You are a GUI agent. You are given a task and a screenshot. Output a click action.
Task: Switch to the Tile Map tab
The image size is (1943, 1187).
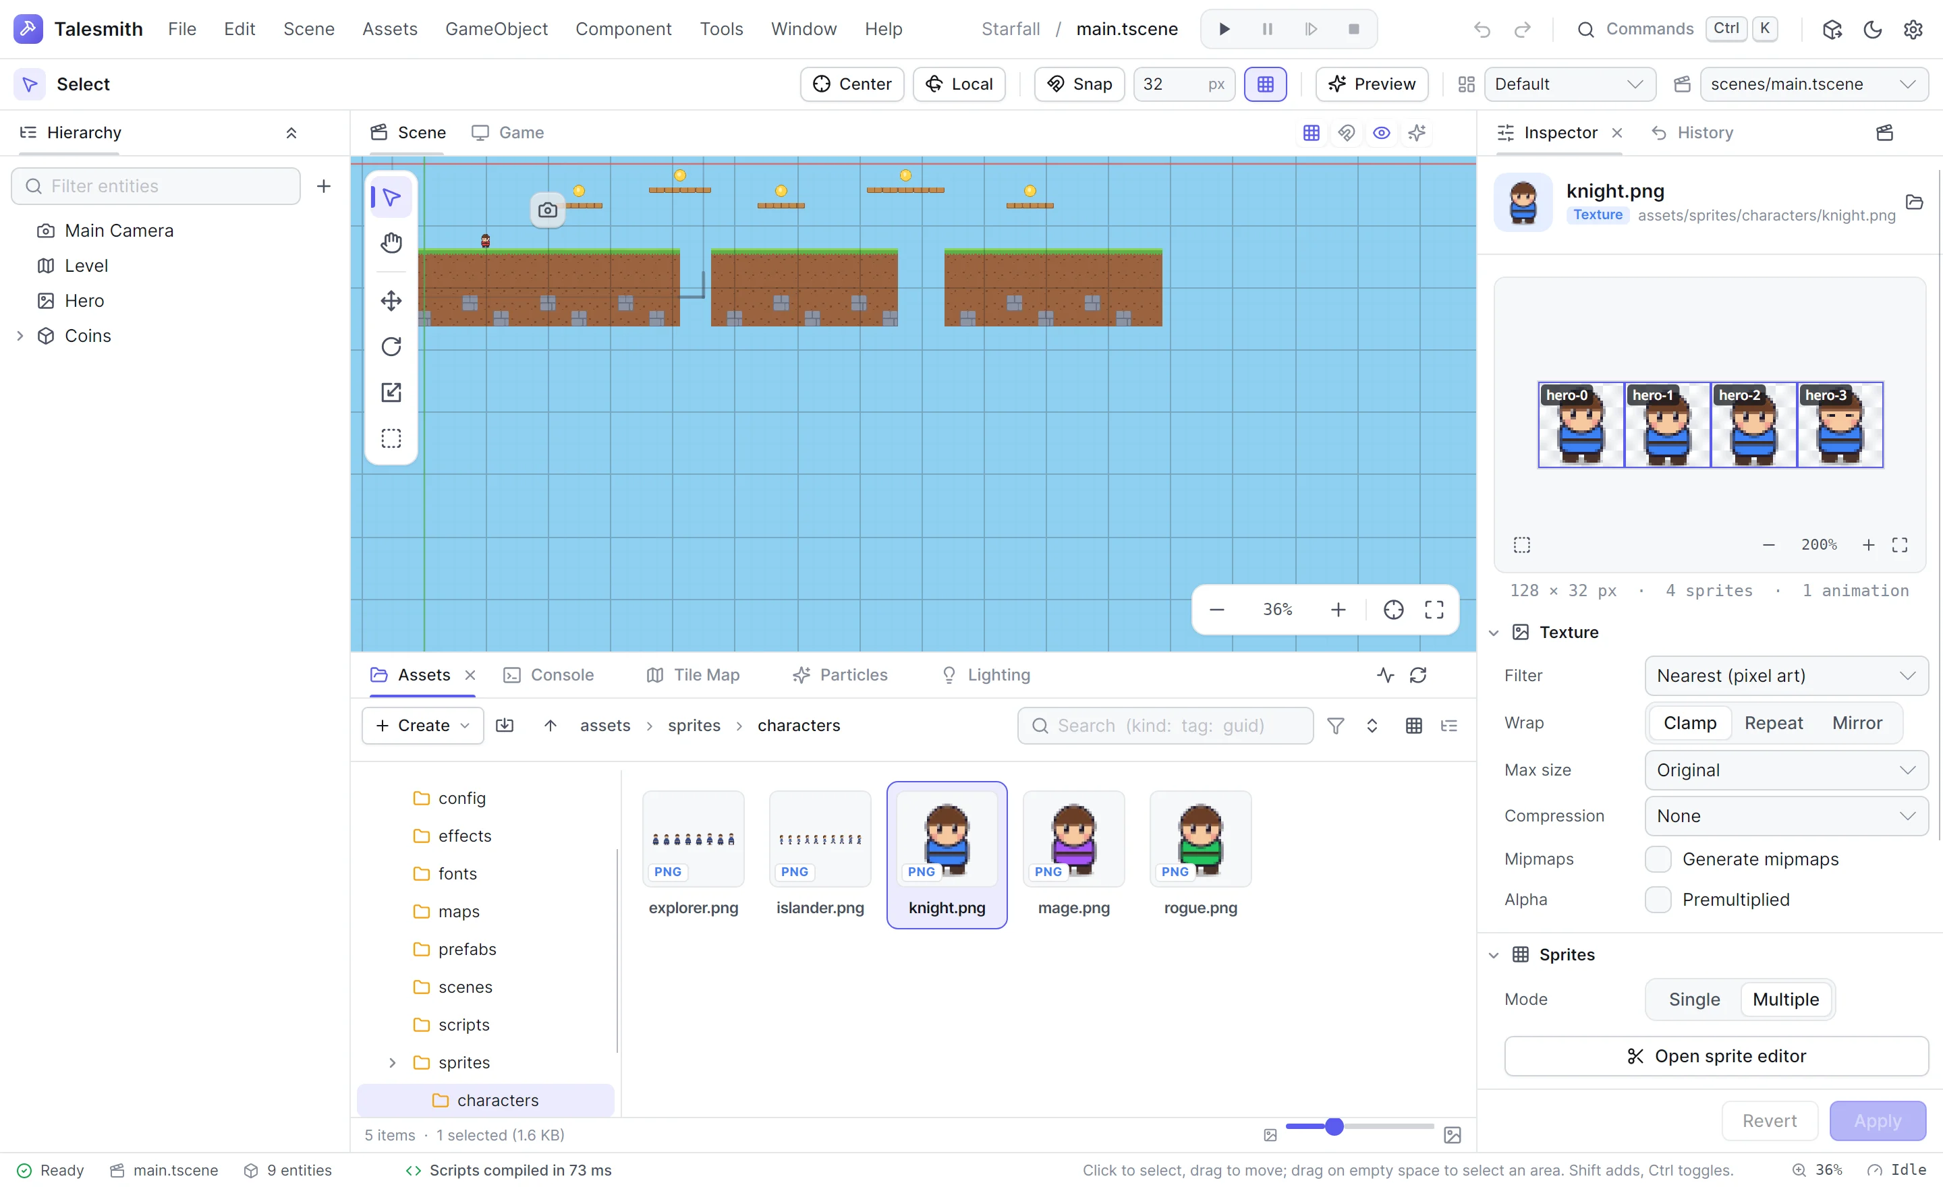693,674
